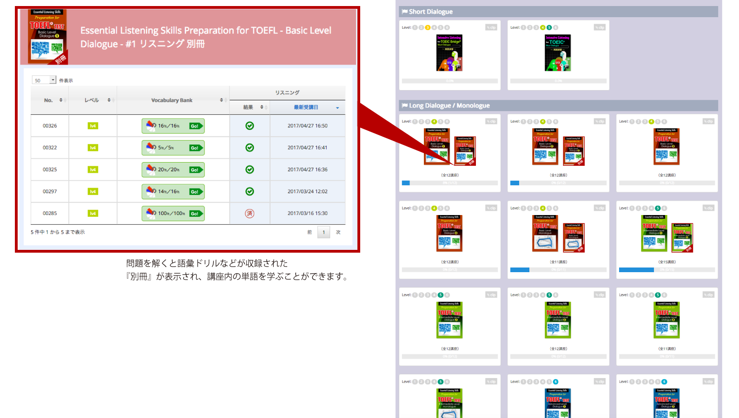Screen dimensions: 739x418
Task: Clip the TOEIC Bridge course card
Action: 491,27
